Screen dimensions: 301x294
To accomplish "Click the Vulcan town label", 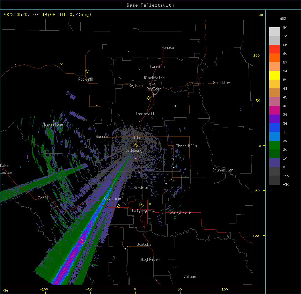I will (x=190, y=277).
